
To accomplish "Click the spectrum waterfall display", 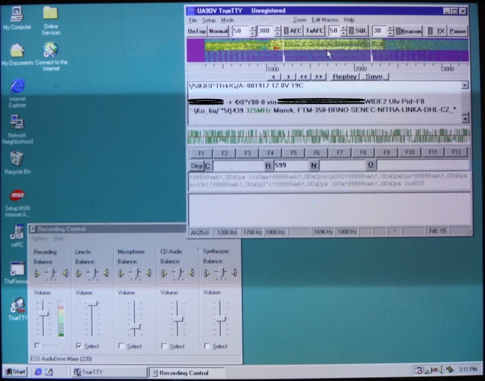I will 328,50.
